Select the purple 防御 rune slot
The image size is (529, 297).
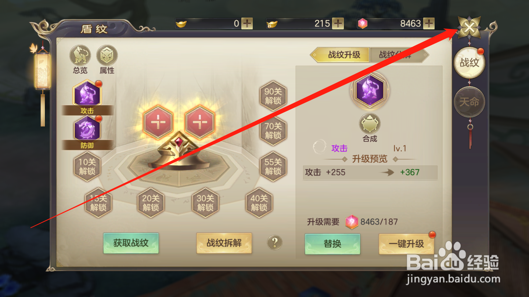87,128
